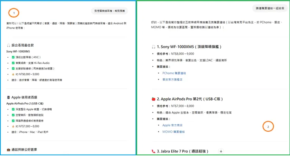
Task: Click the money bag icon beside 約 NT$7,000~8,000
Action: [13, 126]
